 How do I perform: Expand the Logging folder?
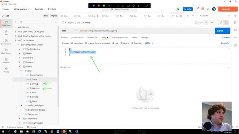(19, 62)
